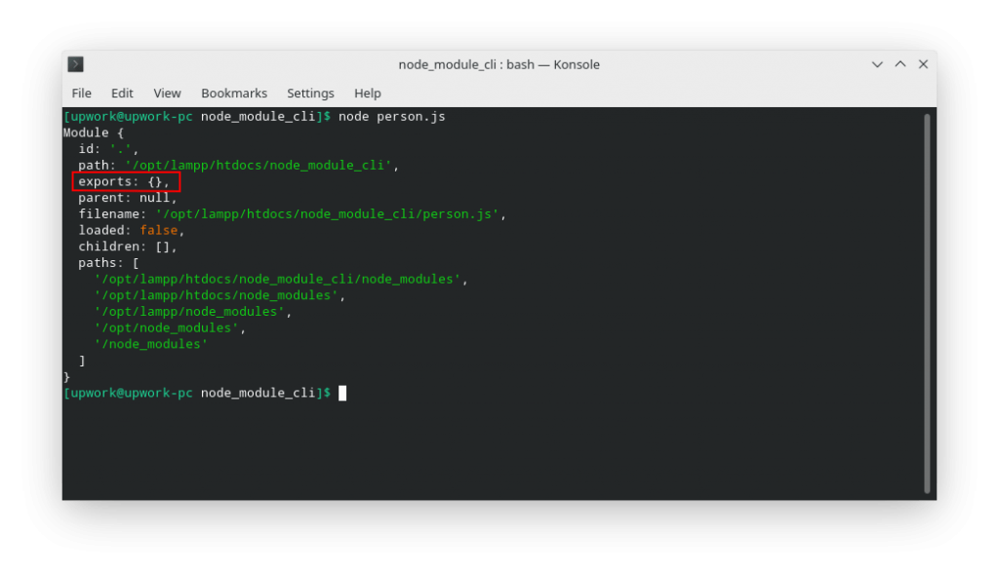Open the Edit menu
999x574 pixels.
pos(121,93)
